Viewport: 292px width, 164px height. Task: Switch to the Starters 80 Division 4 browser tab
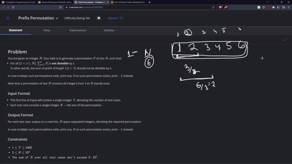click(55, 2)
